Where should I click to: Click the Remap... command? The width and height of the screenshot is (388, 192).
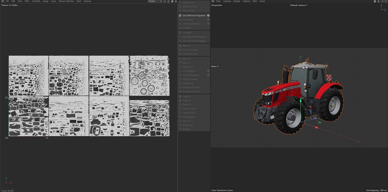(x=194, y=129)
